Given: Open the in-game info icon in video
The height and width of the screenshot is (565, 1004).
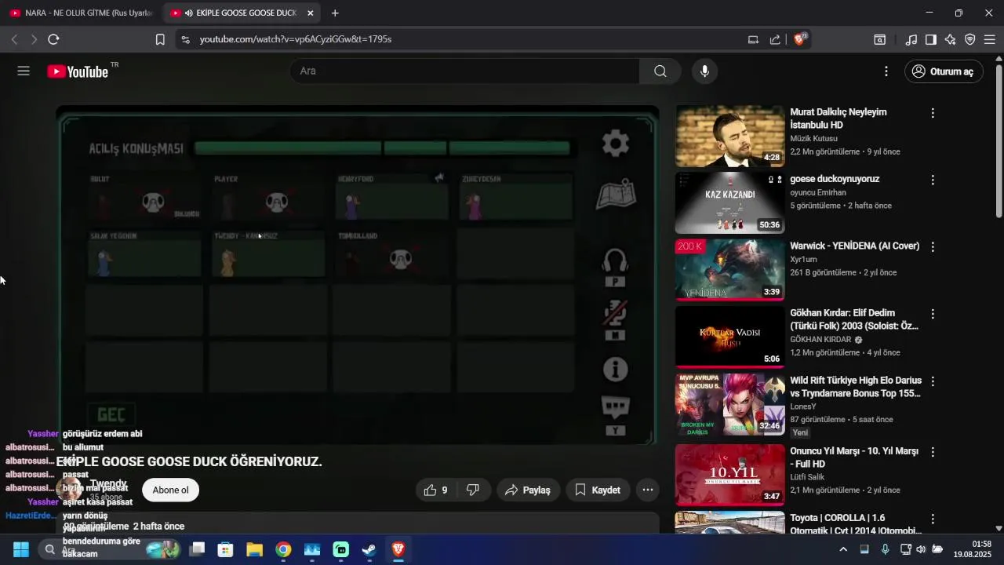Looking at the screenshot, I should tap(616, 369).
